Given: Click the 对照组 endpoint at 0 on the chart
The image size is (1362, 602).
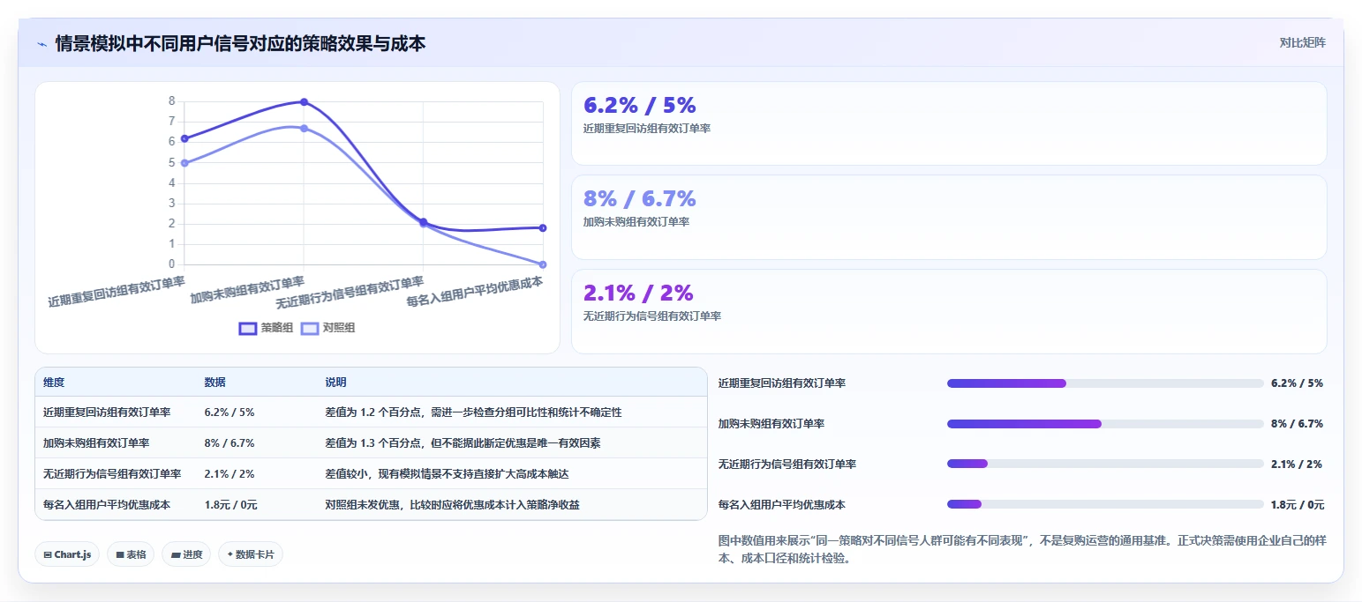Looking at the screenshot, I should click(543, 264).
